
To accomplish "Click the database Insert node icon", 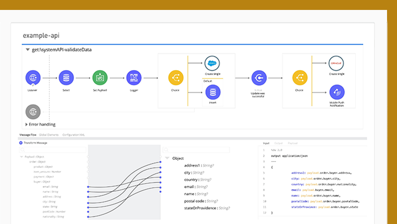I will point(213,92).
